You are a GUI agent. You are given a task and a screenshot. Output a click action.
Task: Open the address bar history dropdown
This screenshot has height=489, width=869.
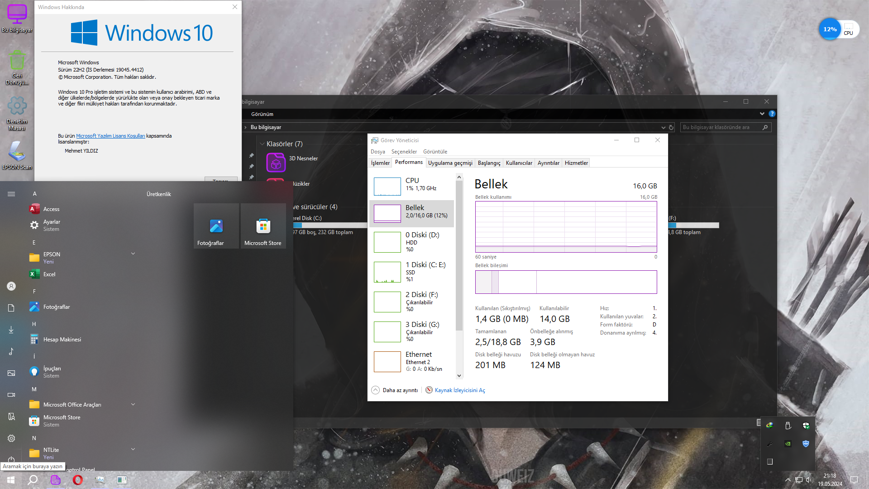(663, 128)
